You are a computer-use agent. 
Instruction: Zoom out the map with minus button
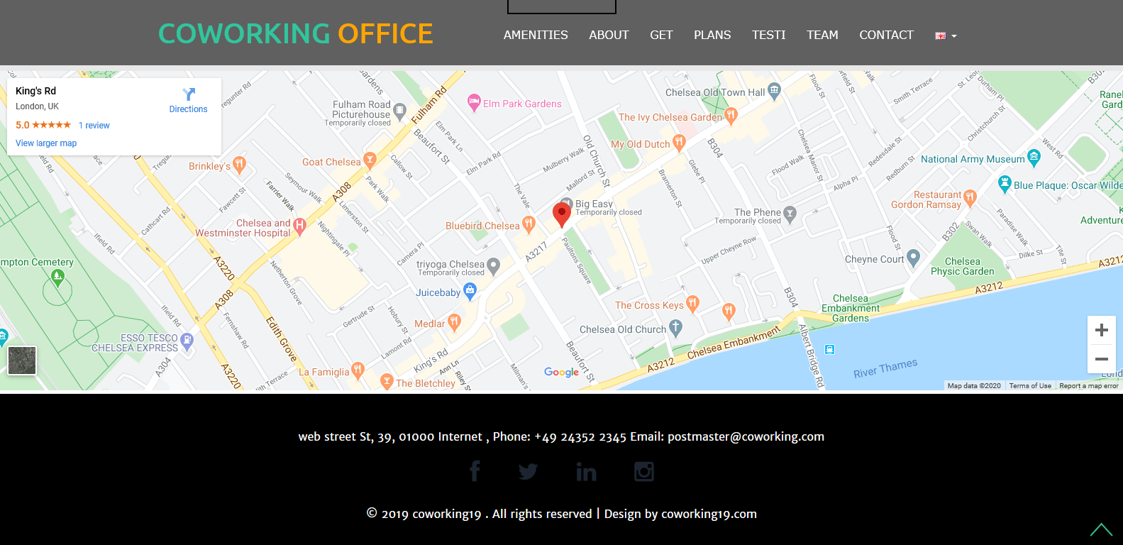[x=1102, y=359]
